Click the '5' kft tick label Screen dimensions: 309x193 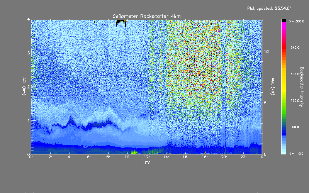(x=265, y=103)
